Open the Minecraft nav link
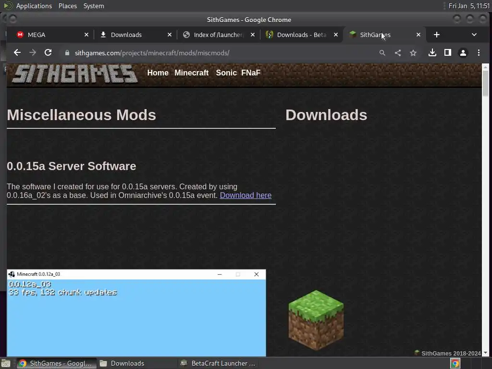The image size is (492, 369). pyautogui.click(x=191, y=73)
